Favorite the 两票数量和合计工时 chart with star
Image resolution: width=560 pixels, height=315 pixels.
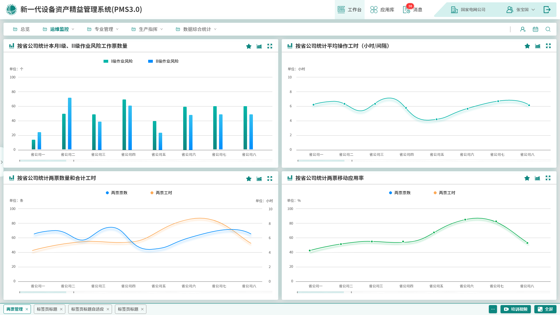(249, 178)
